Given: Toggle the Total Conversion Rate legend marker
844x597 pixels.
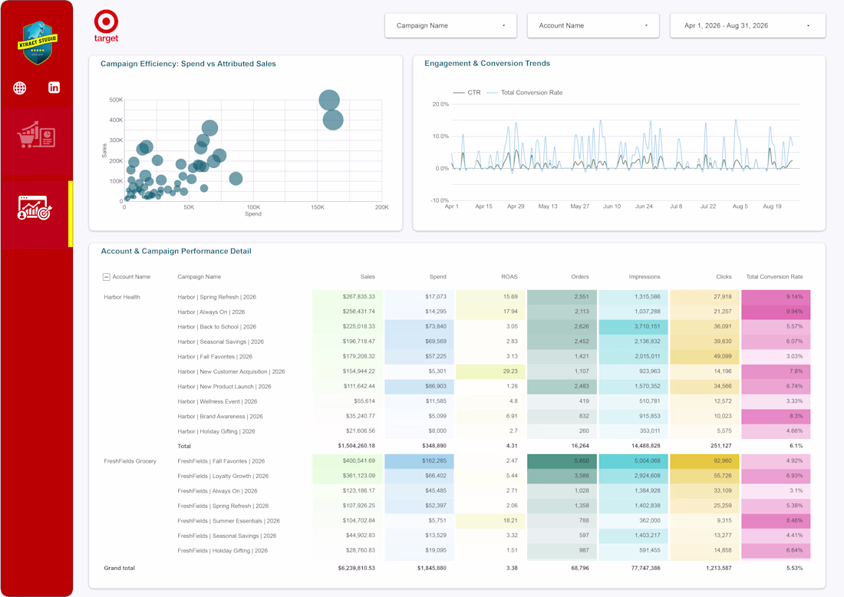Looking at the screenshot, I should pos(492,93).
